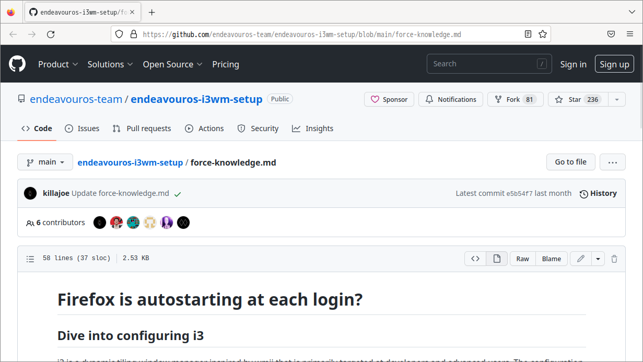Open the Update force-knowledge.md commit message
643x362 pixels.
pos(120,193)
